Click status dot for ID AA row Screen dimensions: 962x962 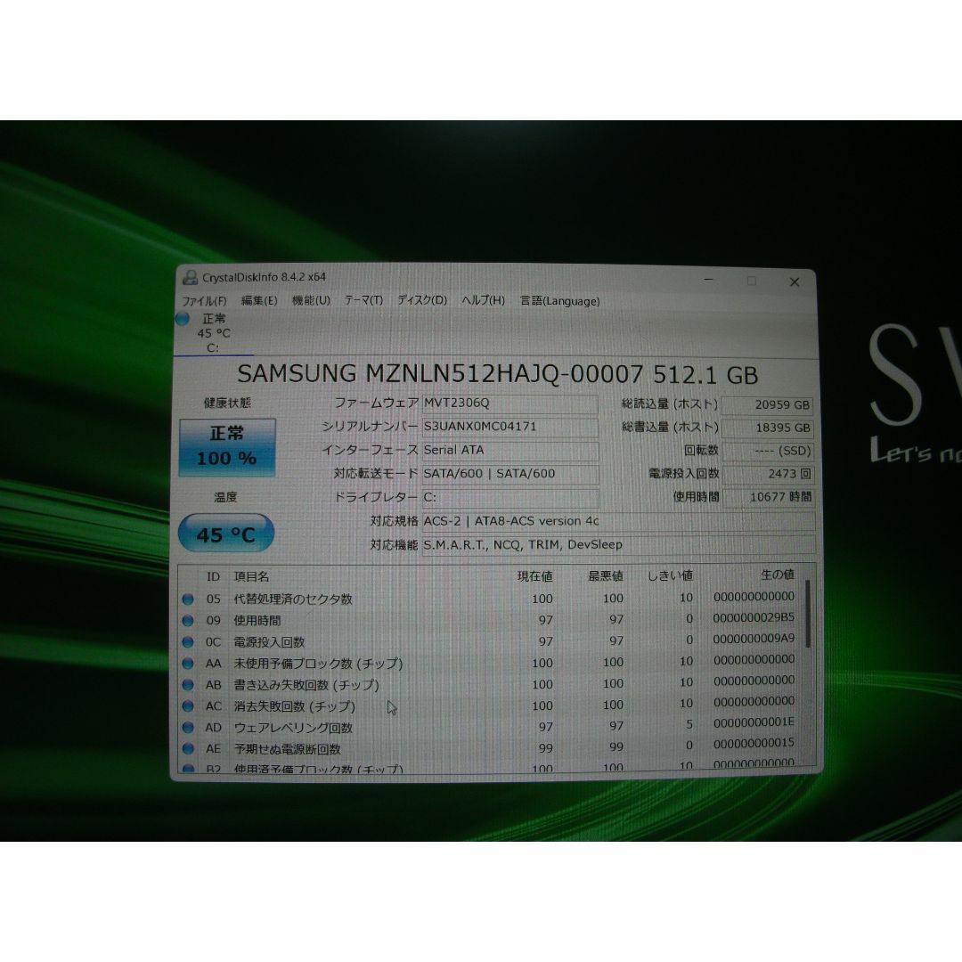click(188, 664)
